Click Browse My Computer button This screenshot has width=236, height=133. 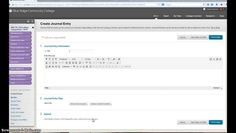pyautogui.click(x=79, y=104)
